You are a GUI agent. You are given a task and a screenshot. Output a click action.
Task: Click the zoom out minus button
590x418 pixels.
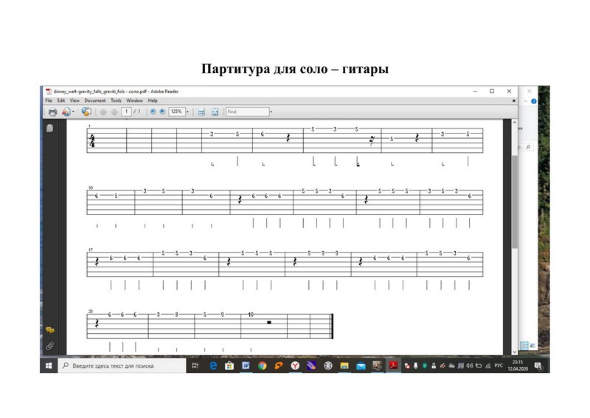[x=153, y=112]
